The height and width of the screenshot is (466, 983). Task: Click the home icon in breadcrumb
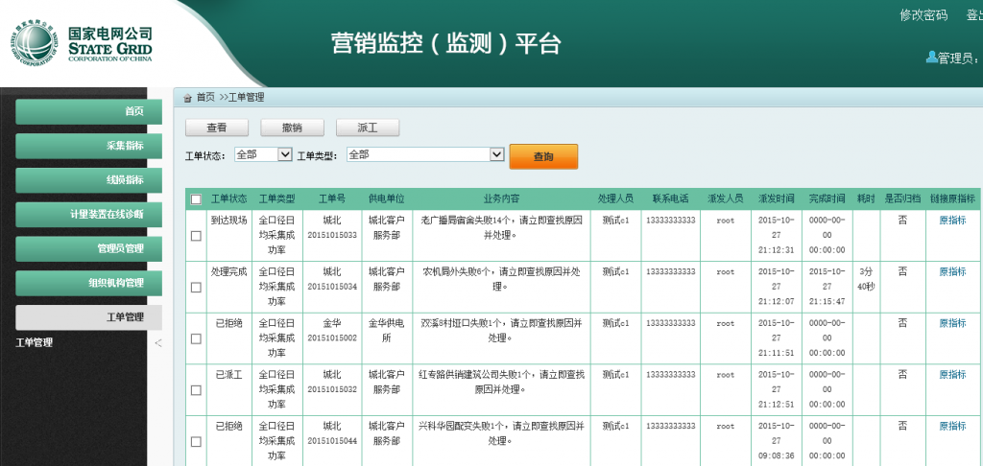point(187,99)
